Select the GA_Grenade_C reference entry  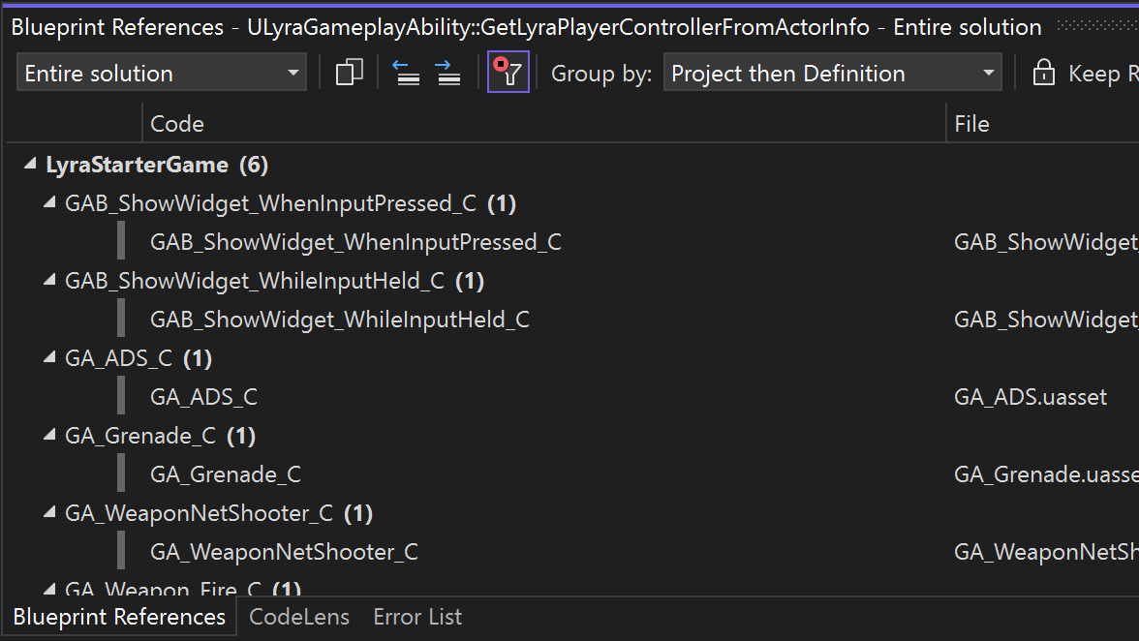[226, 473]
